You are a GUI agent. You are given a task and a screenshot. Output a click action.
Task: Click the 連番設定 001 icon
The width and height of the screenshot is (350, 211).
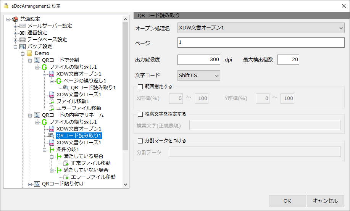[x=23, y=33]
